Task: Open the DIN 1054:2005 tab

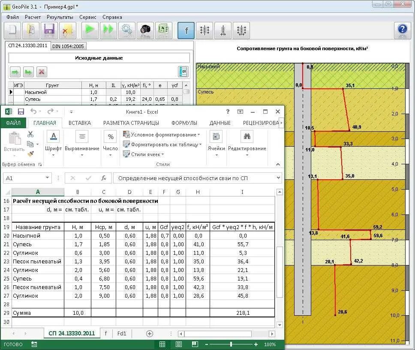Action: tap(68, 46)
